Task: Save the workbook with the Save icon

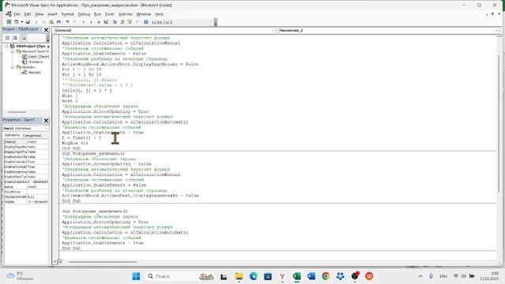Action: click(28, 22)
